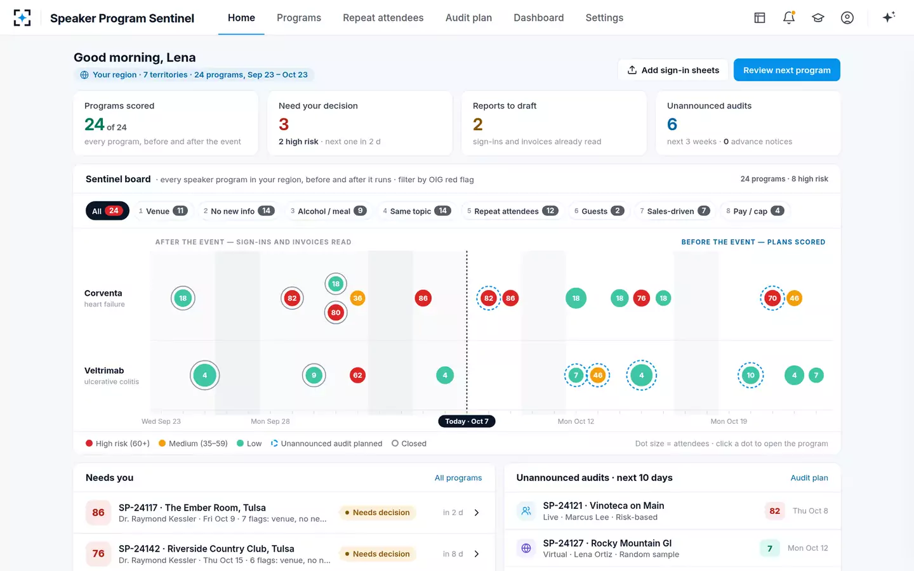914x571 pixels.
Task: Open Audit plan link in Unannounced audits panel
Action: point(809,478)
